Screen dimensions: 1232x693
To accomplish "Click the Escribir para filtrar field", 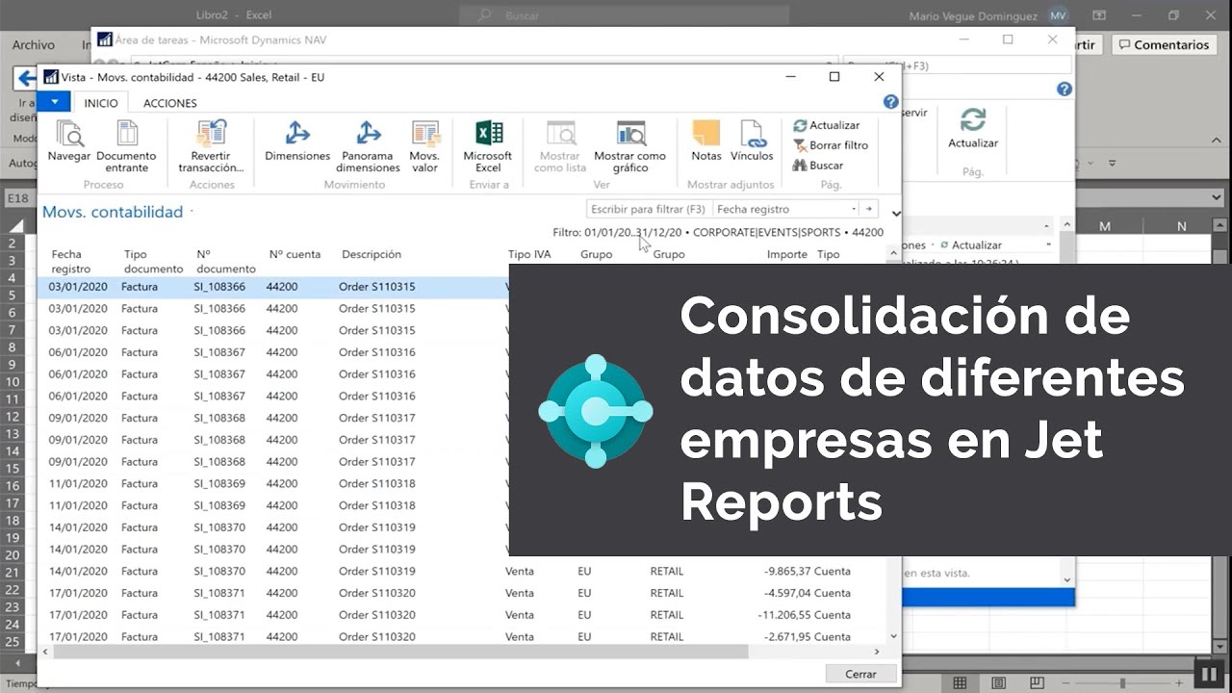I will [649, 209].
